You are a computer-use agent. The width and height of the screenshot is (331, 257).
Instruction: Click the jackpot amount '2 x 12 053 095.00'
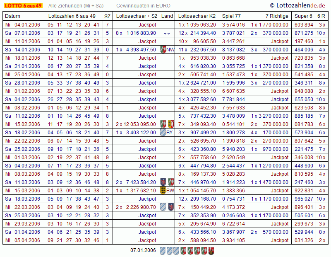[x=136, y=124]
